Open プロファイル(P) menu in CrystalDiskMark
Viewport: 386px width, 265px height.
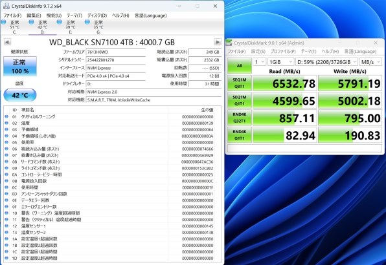(283, 51)
